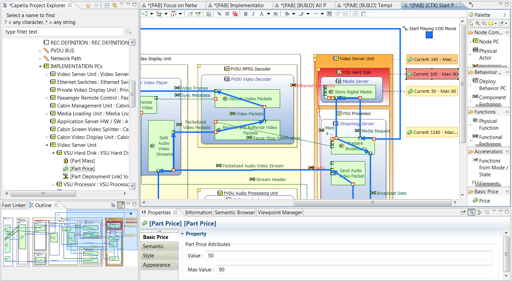Screen dimensions: 512x281
Task: Click the search magnifier beside filter text
Action: tap(129, 31)
